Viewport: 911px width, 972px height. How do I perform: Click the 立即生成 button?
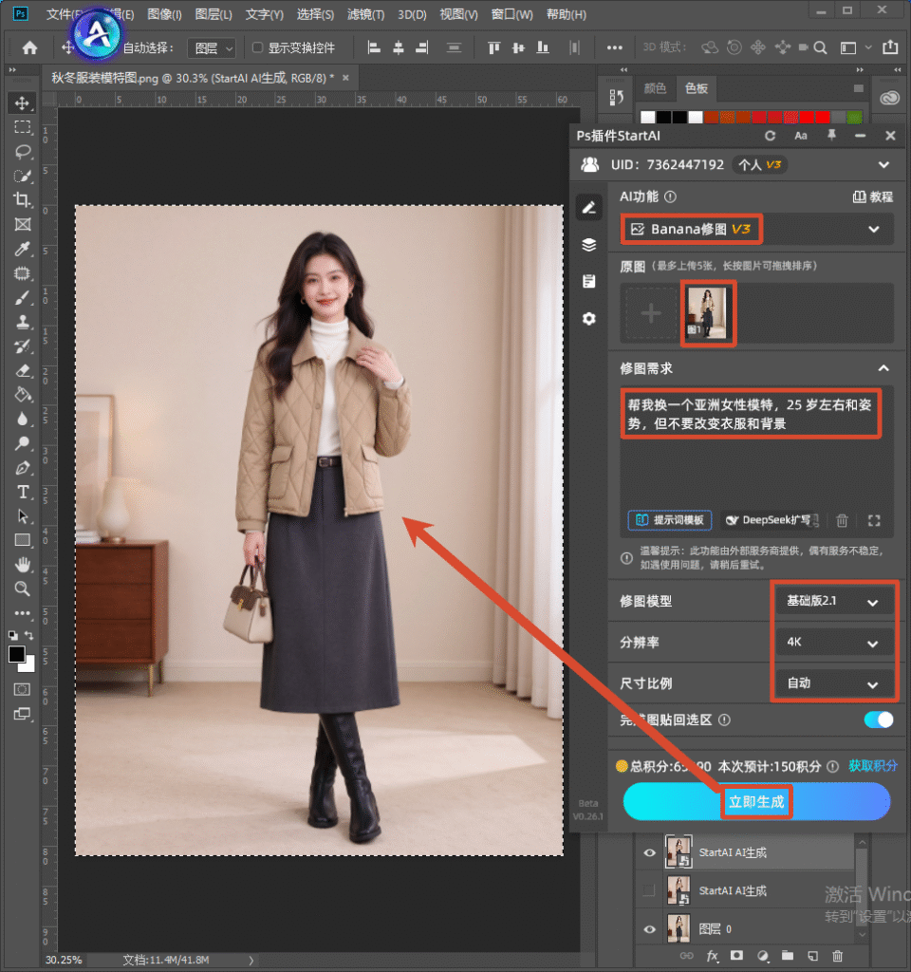tap(756, 801)
